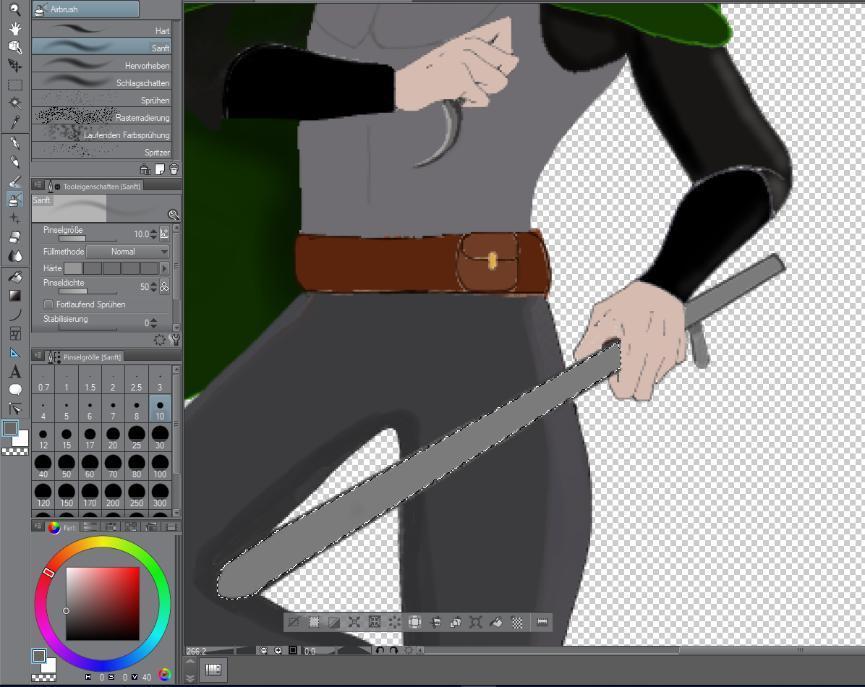Viewport: 865px width, 687px height.
Task: Select the Frame border tool
Action: tap(15, 333)
